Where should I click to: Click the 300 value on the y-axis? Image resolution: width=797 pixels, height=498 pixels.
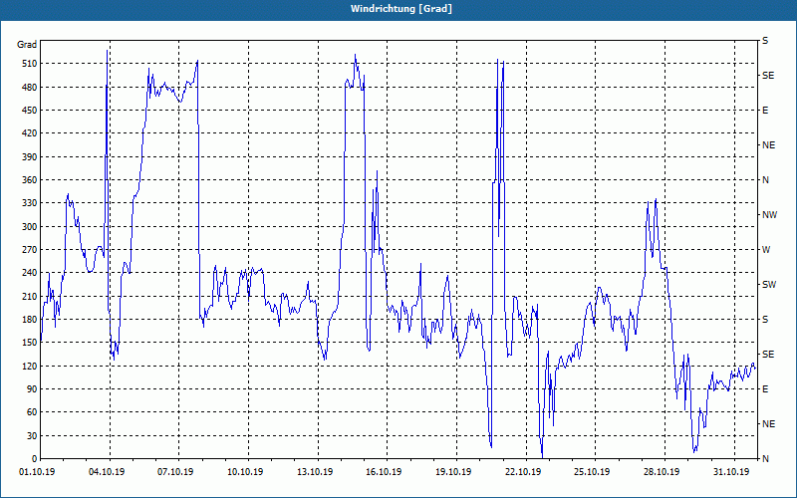click(30, 227)
